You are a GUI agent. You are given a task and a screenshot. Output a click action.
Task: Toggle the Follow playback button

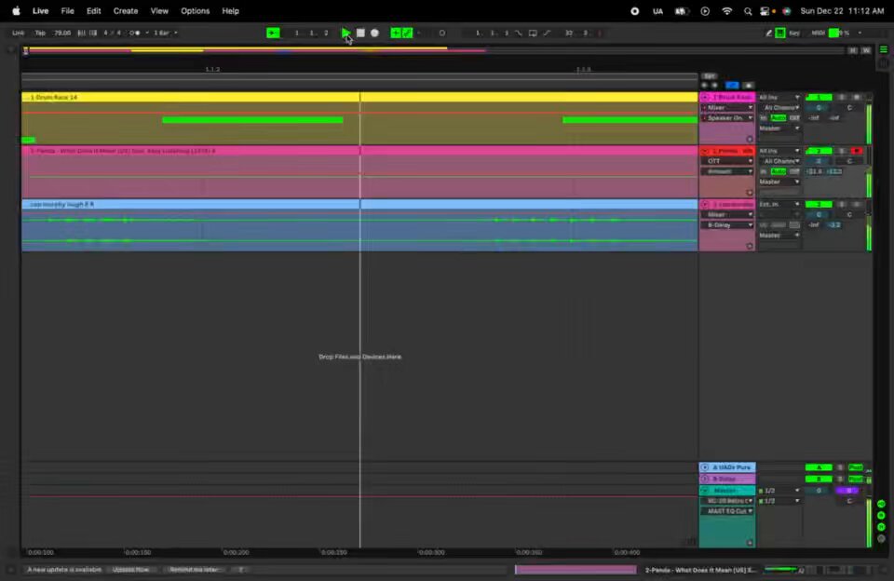[x=273, y=34]
